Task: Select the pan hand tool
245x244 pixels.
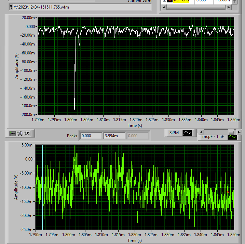Action: pyautogui.click(x=27, y=133)
